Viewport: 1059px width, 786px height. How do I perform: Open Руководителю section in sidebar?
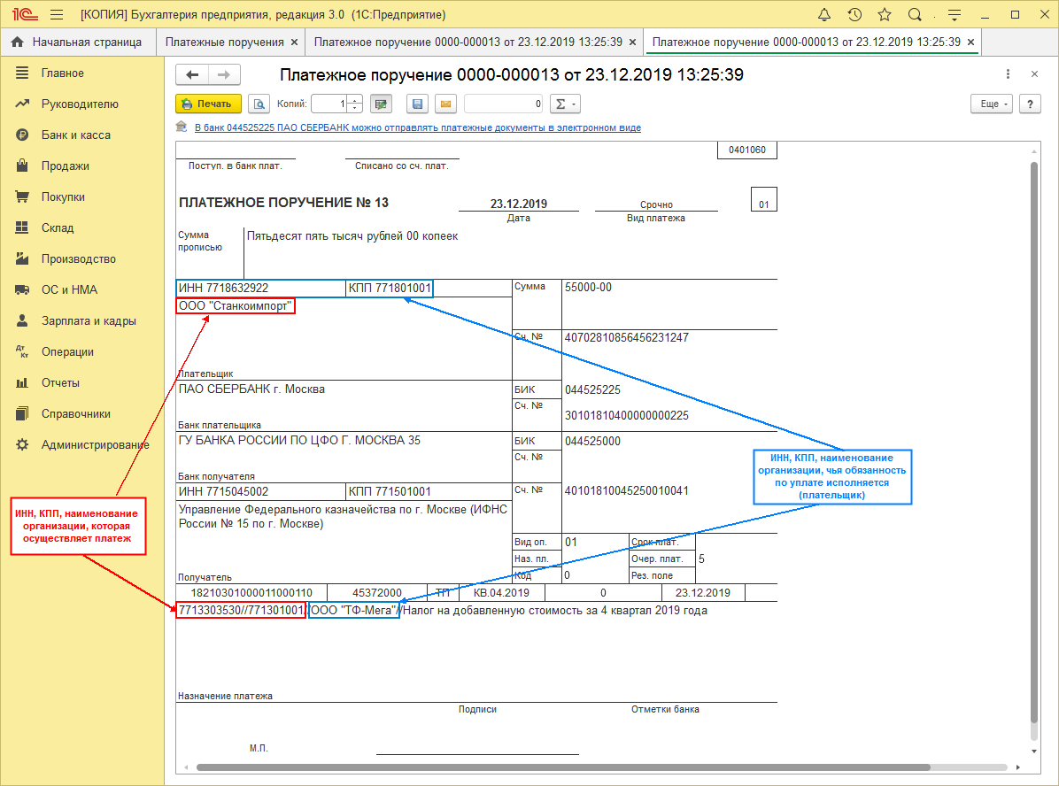coord(81,104)
